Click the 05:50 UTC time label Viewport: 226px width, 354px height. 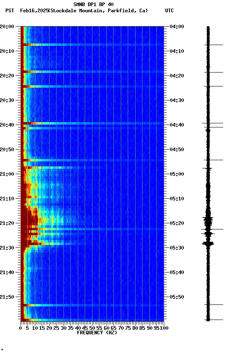(x=177, y=297)
